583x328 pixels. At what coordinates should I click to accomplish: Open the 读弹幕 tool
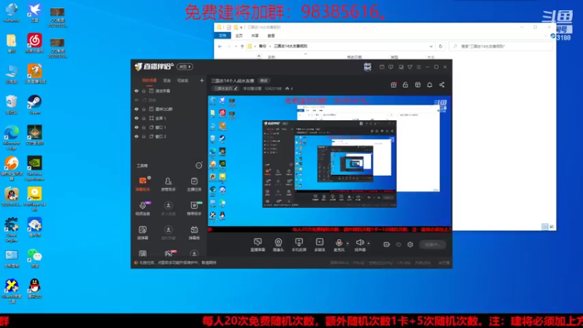pyautogui.click(x=143, y=233)
